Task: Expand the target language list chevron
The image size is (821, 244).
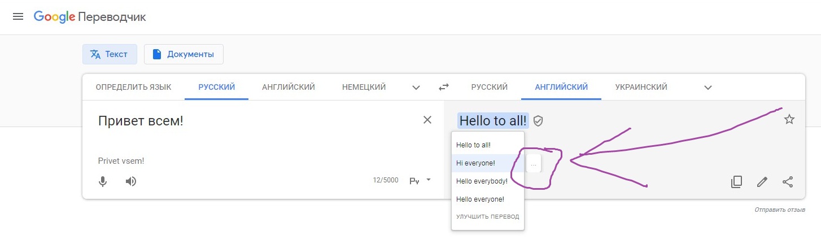Action: [708, 88]
